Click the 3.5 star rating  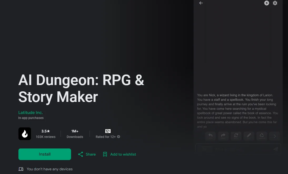tap(46, 131)
